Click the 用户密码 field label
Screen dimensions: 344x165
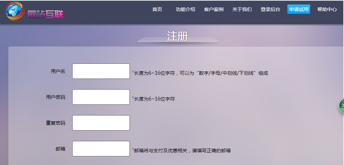click(56, 97)
